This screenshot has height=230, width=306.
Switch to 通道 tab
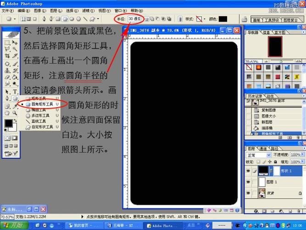tap(263, 149)
